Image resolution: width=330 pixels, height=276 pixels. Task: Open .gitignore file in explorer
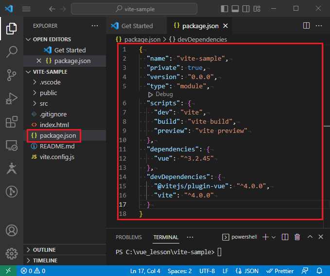[x=65, y=114]
